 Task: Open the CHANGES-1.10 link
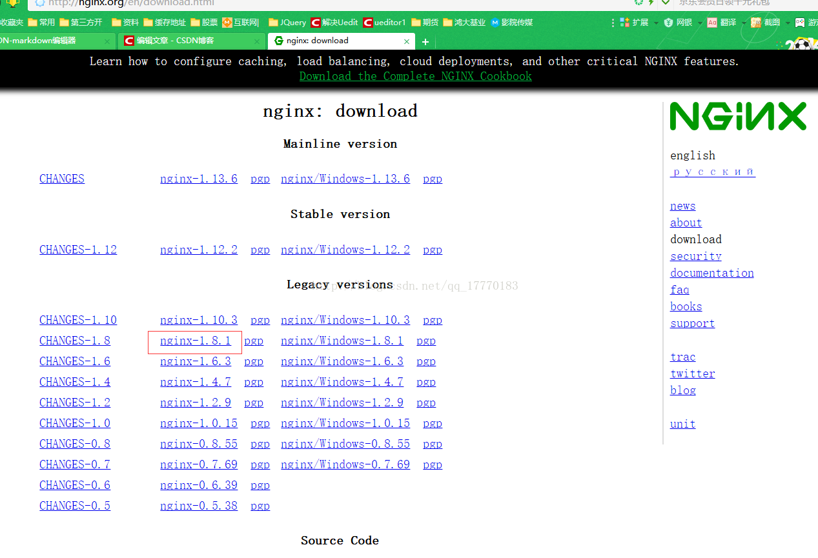78,320
